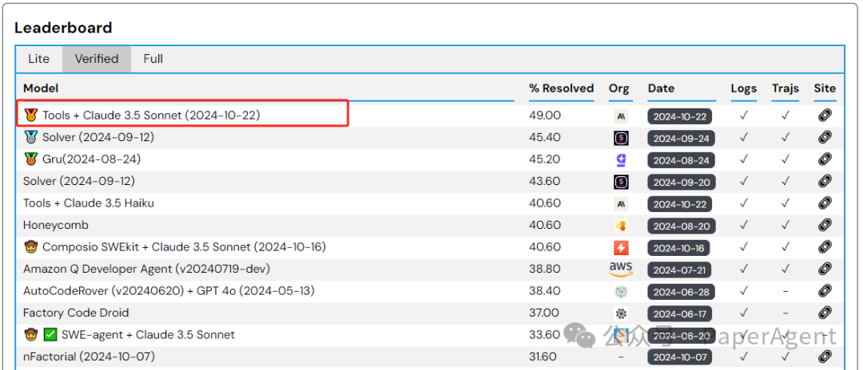
Task: Click the Composio lightning-bolt org logo
Action: click(x=621, y=247)
